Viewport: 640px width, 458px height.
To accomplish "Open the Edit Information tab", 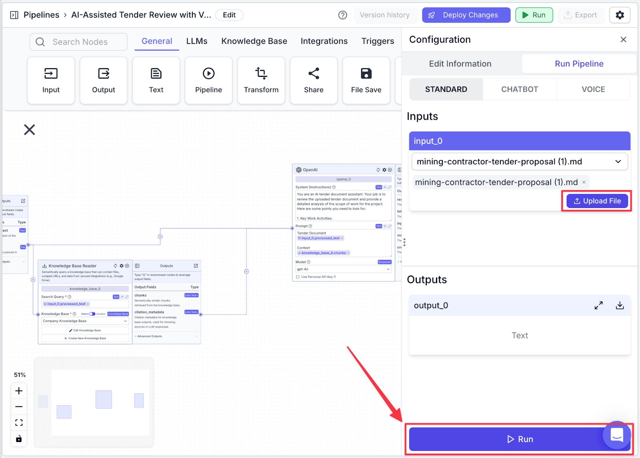I will tap(460, 64).
